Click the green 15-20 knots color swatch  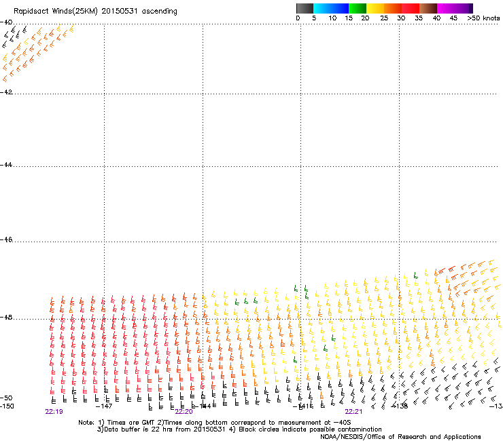click(358, 8)
